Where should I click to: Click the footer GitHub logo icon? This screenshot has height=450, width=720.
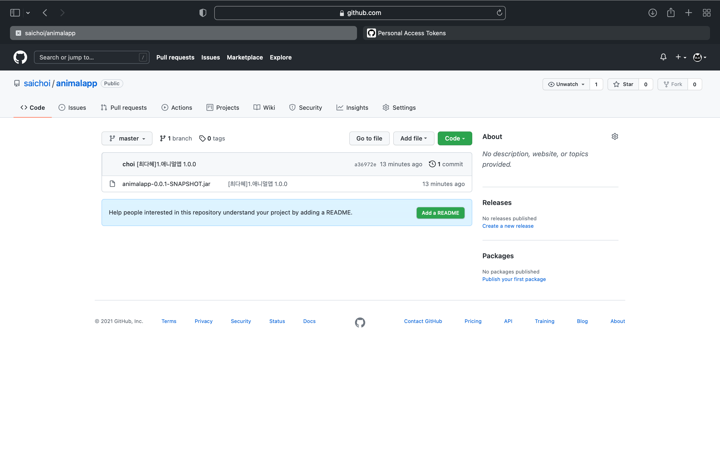pos(360,322)
